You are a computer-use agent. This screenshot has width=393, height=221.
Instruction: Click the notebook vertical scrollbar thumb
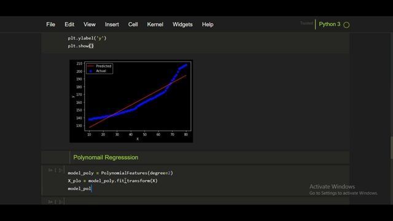click(391, 148)
